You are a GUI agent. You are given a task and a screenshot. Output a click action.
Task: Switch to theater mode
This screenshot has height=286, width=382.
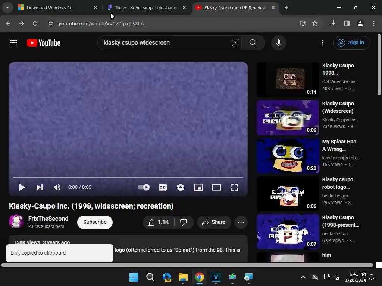click(x=216, y=187)
